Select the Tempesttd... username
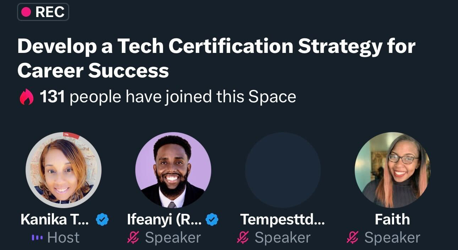Screen dimensions: 458x250 click(x=283, y=220)
